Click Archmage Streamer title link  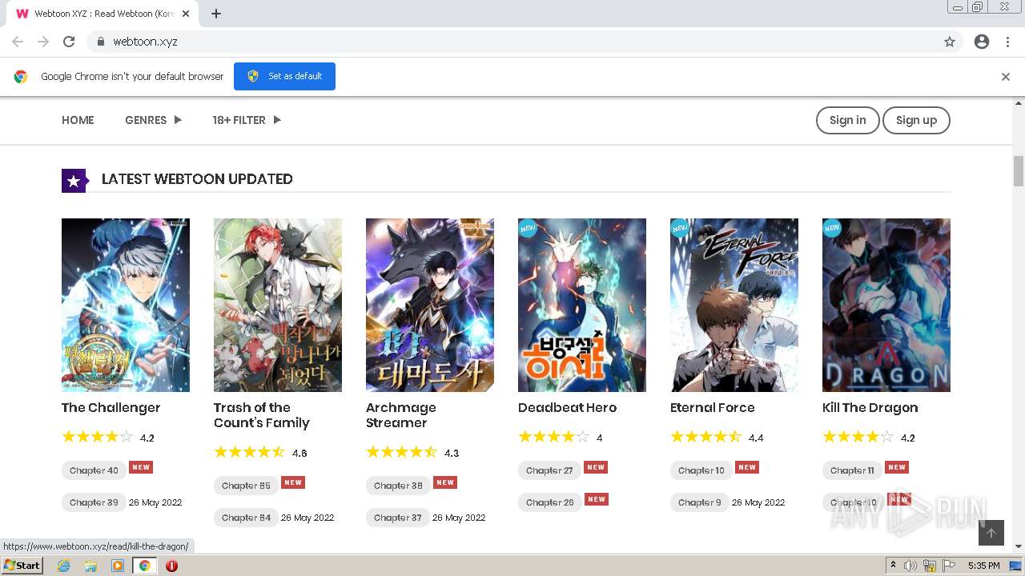coord(400,415)
